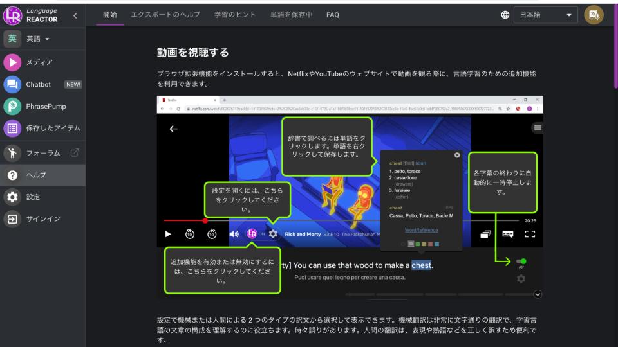
Task: Click the 動画を視聴する heading
Action: click(192, 52)
